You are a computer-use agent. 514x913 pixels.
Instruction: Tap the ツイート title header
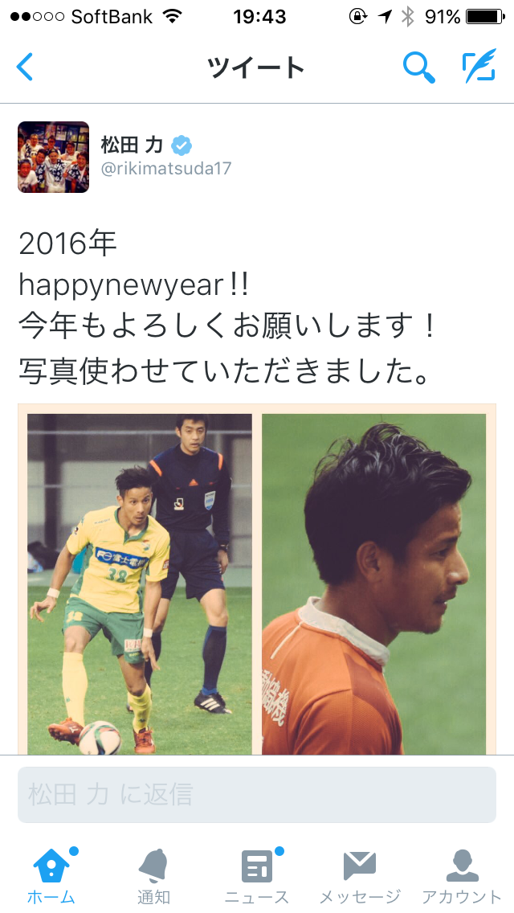pyautogui.click(x=256, y=68)
